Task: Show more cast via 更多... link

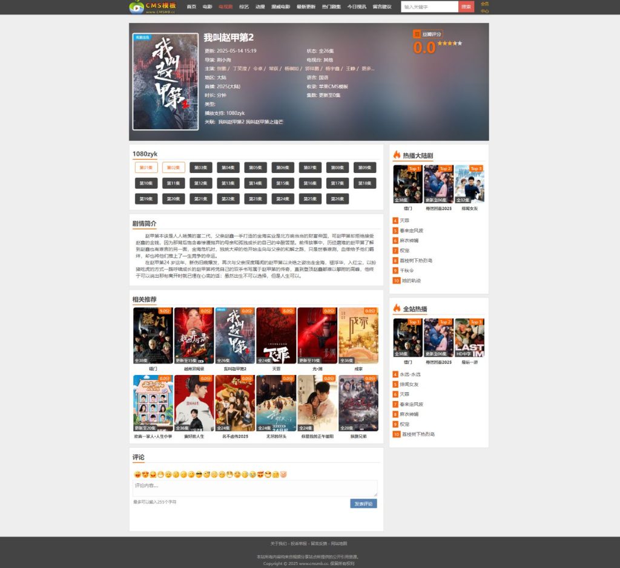Action: pyautogui.click(x=368, y=69)
